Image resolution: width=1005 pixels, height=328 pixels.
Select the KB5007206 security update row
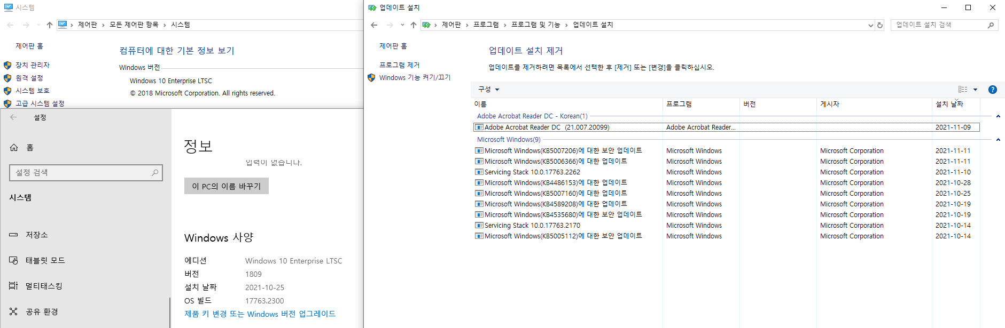(727, 151)
